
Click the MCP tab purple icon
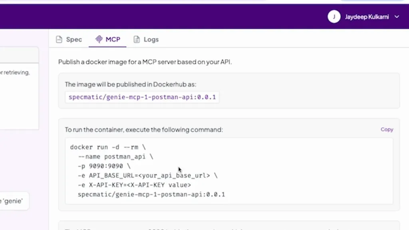(99, 40)
